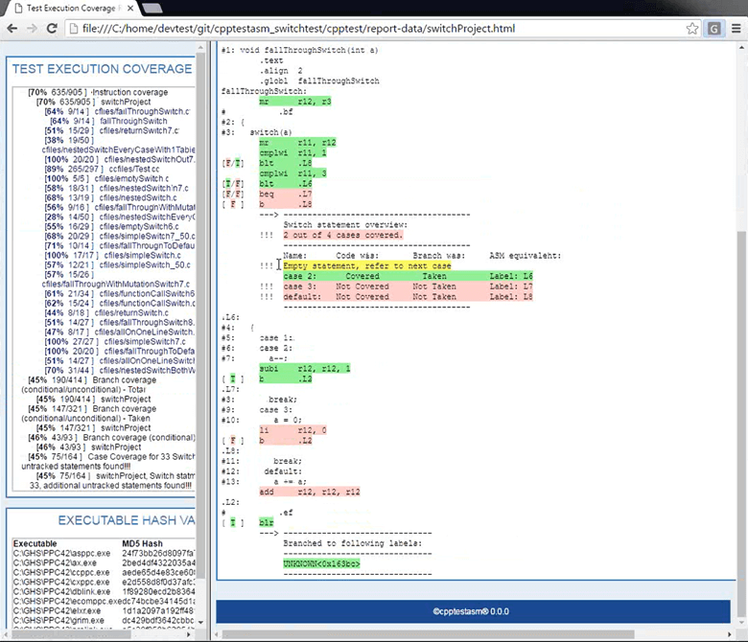Select the Test Execution Coverage tab

pyautogui.click(x=72, y=8)
